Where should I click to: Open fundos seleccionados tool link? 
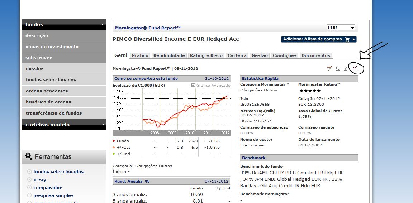click(x=58, y=172)
